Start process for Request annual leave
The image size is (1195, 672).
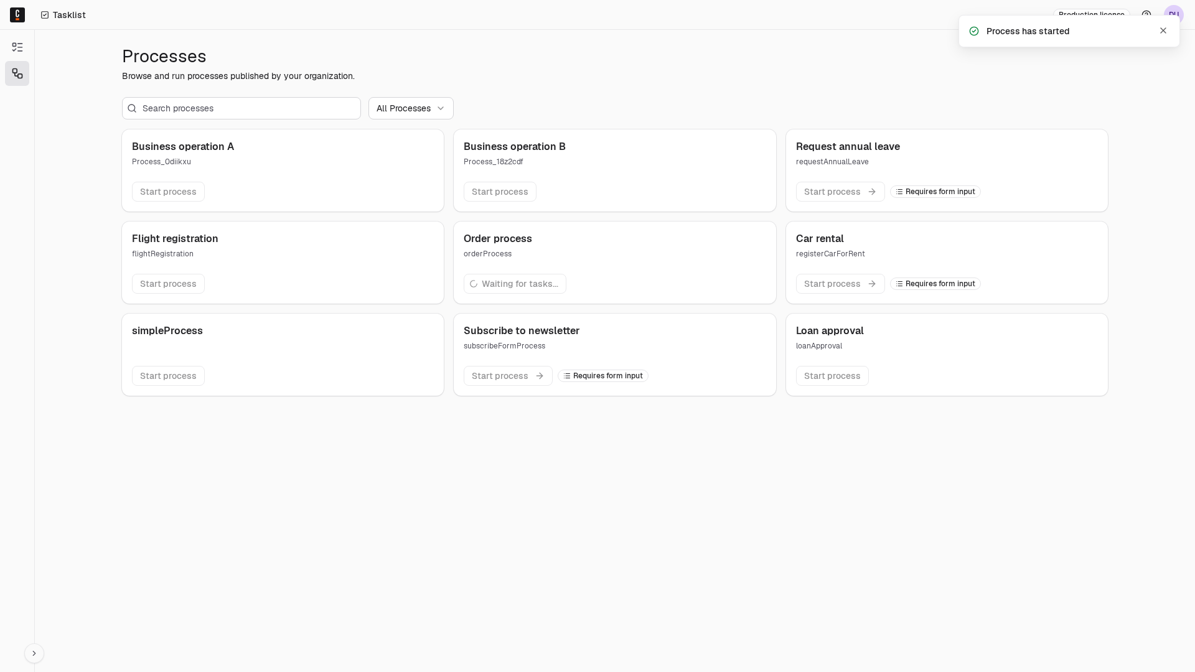[840, 192]
